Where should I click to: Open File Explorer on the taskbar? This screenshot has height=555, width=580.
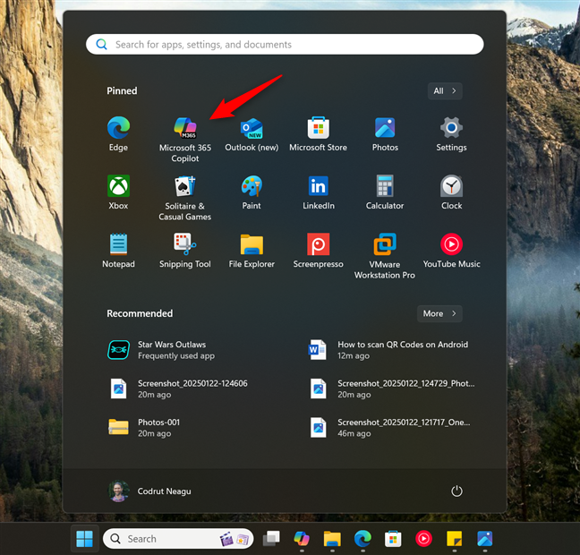click(332, 539)
